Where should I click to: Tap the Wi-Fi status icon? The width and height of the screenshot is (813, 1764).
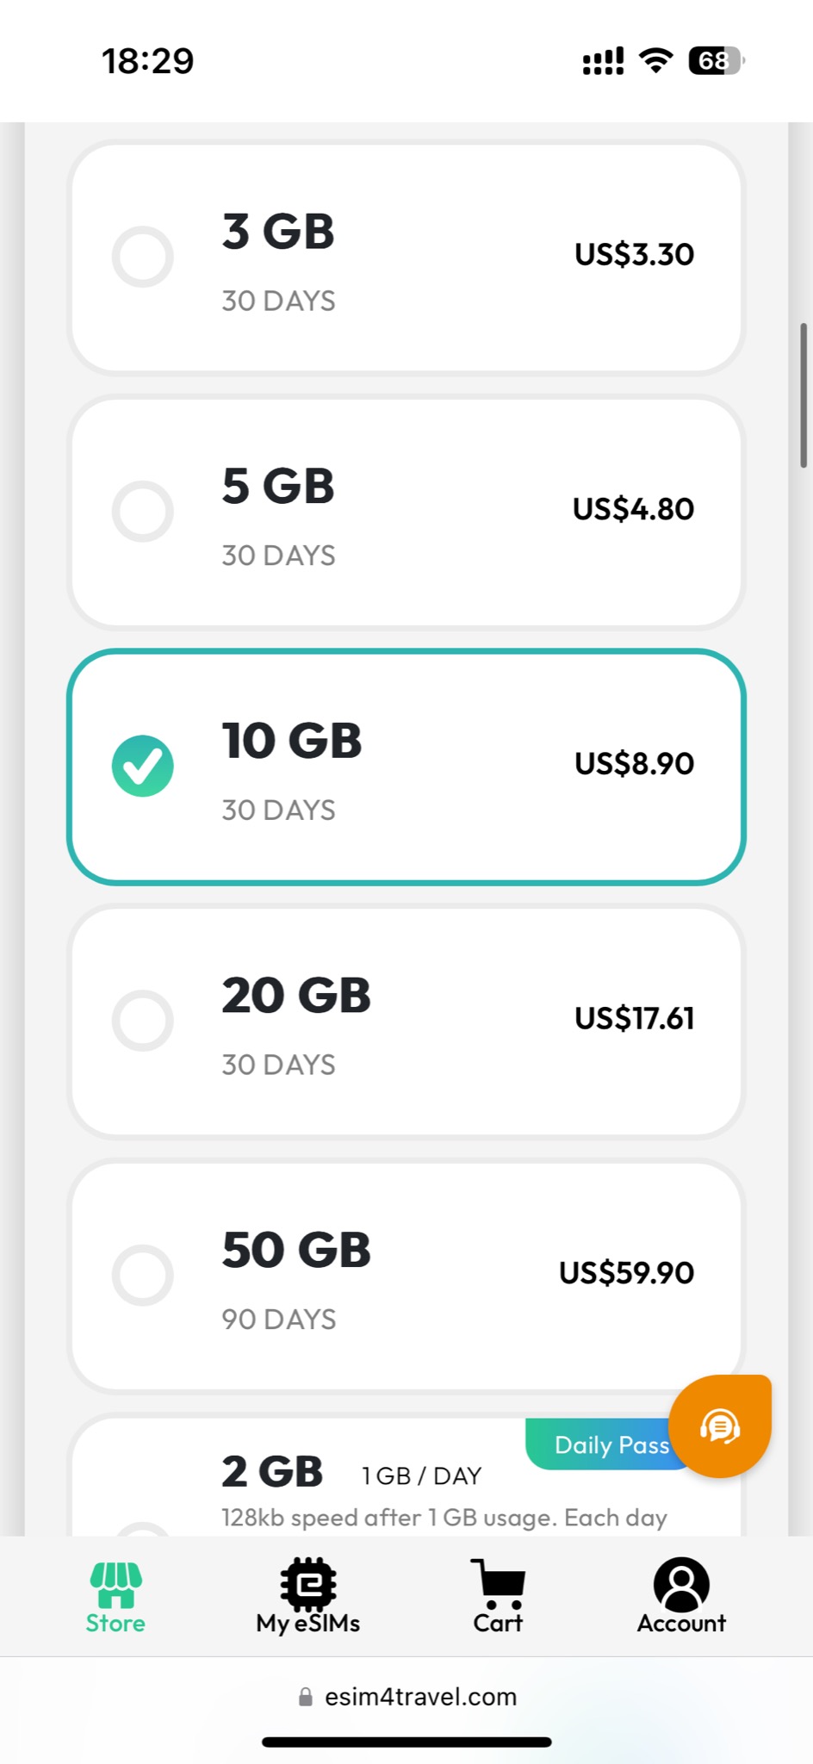point(655,60)
